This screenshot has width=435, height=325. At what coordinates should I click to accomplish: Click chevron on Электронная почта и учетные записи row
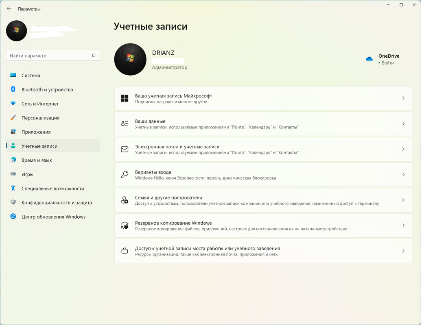[403, 149]
